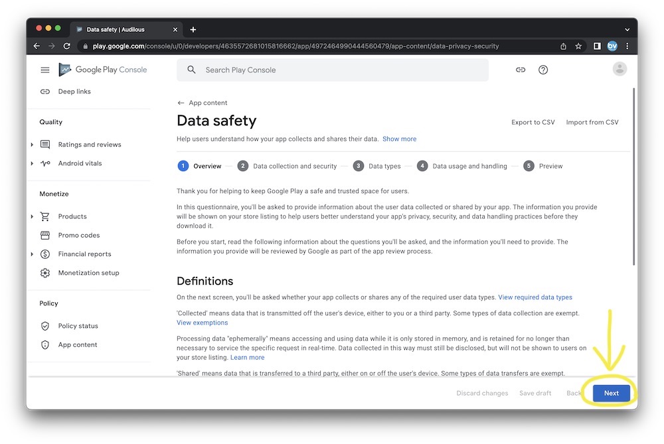Viewport: 664px width, 444px height.
Task: Close the Data safety browser tab
Action: pyautogui.click(x=175, y=30)
